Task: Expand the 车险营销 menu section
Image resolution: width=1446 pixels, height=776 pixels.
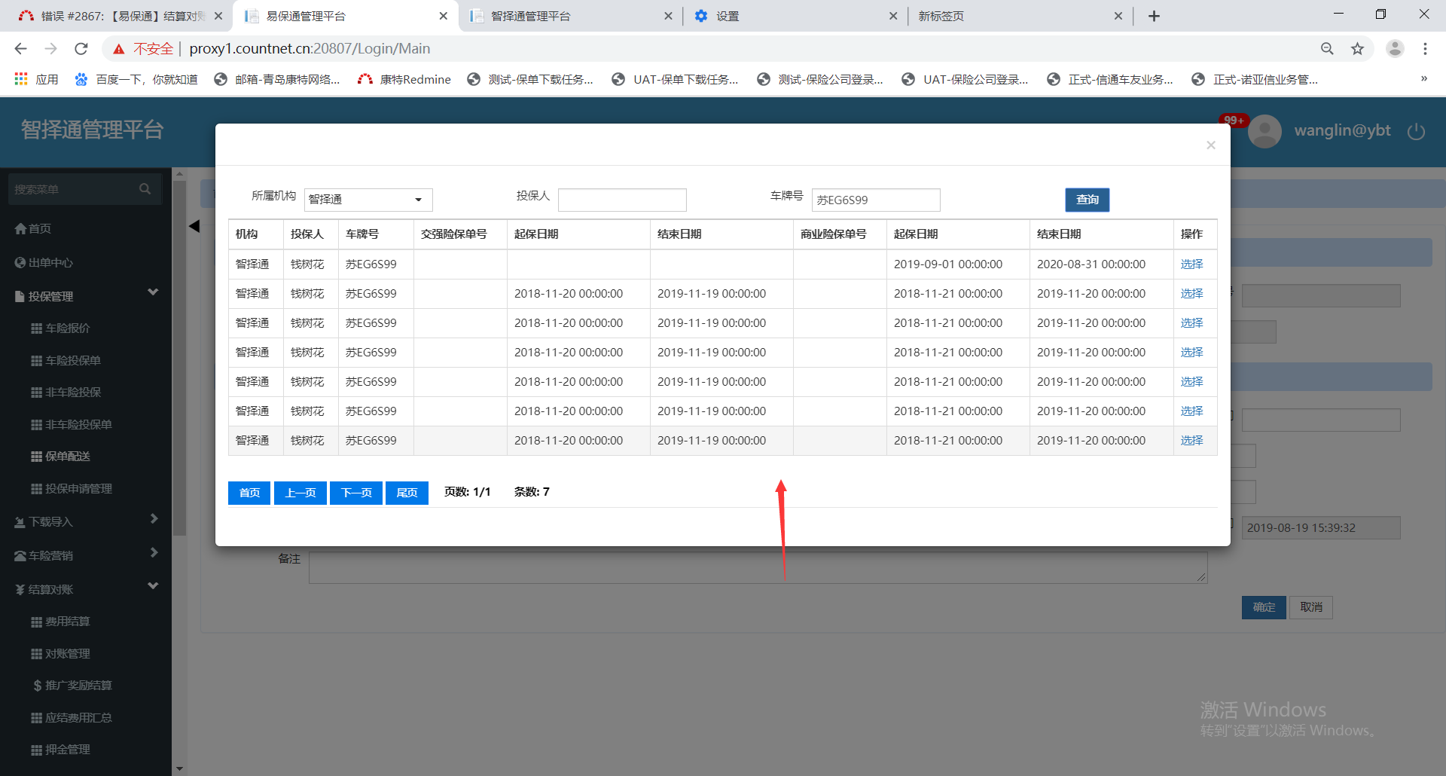Action: [x=154, y=552]
